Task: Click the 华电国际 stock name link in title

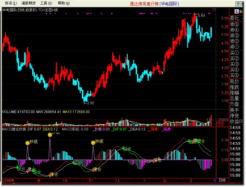Action: 169,4
